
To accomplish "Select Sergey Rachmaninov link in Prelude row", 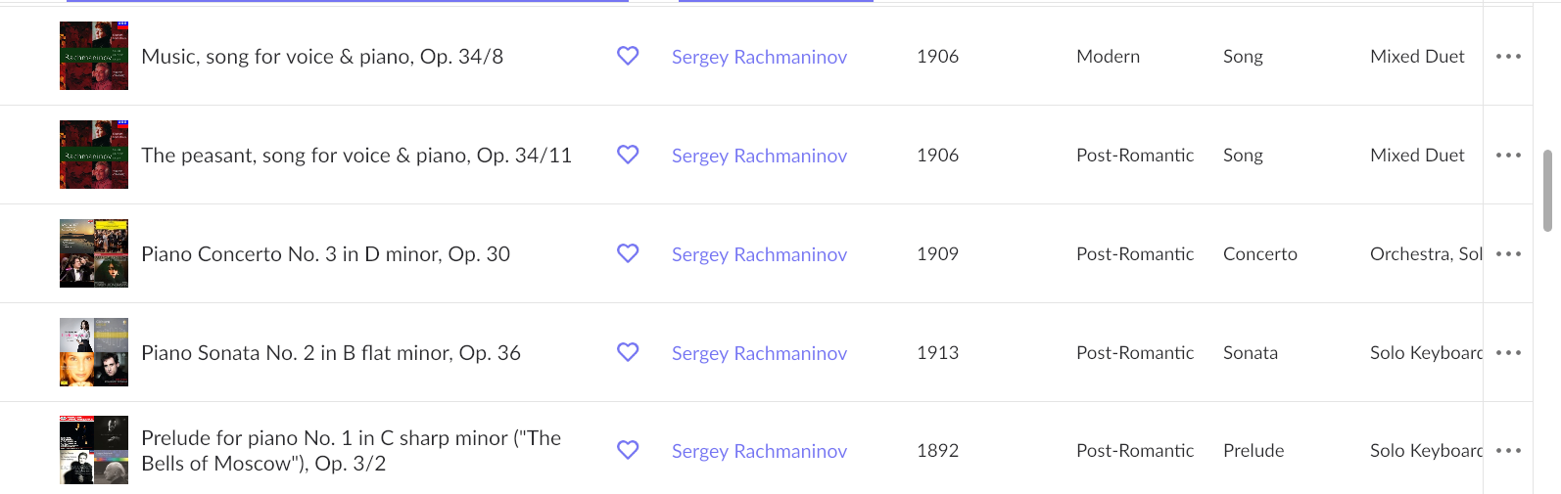I will tap(759, 451).
